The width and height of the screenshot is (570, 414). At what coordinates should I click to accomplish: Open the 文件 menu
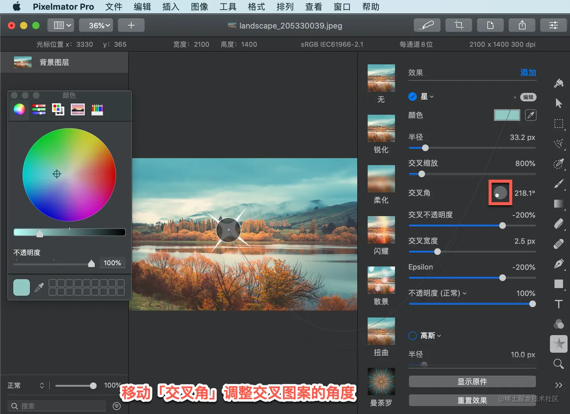pos(113,7)
